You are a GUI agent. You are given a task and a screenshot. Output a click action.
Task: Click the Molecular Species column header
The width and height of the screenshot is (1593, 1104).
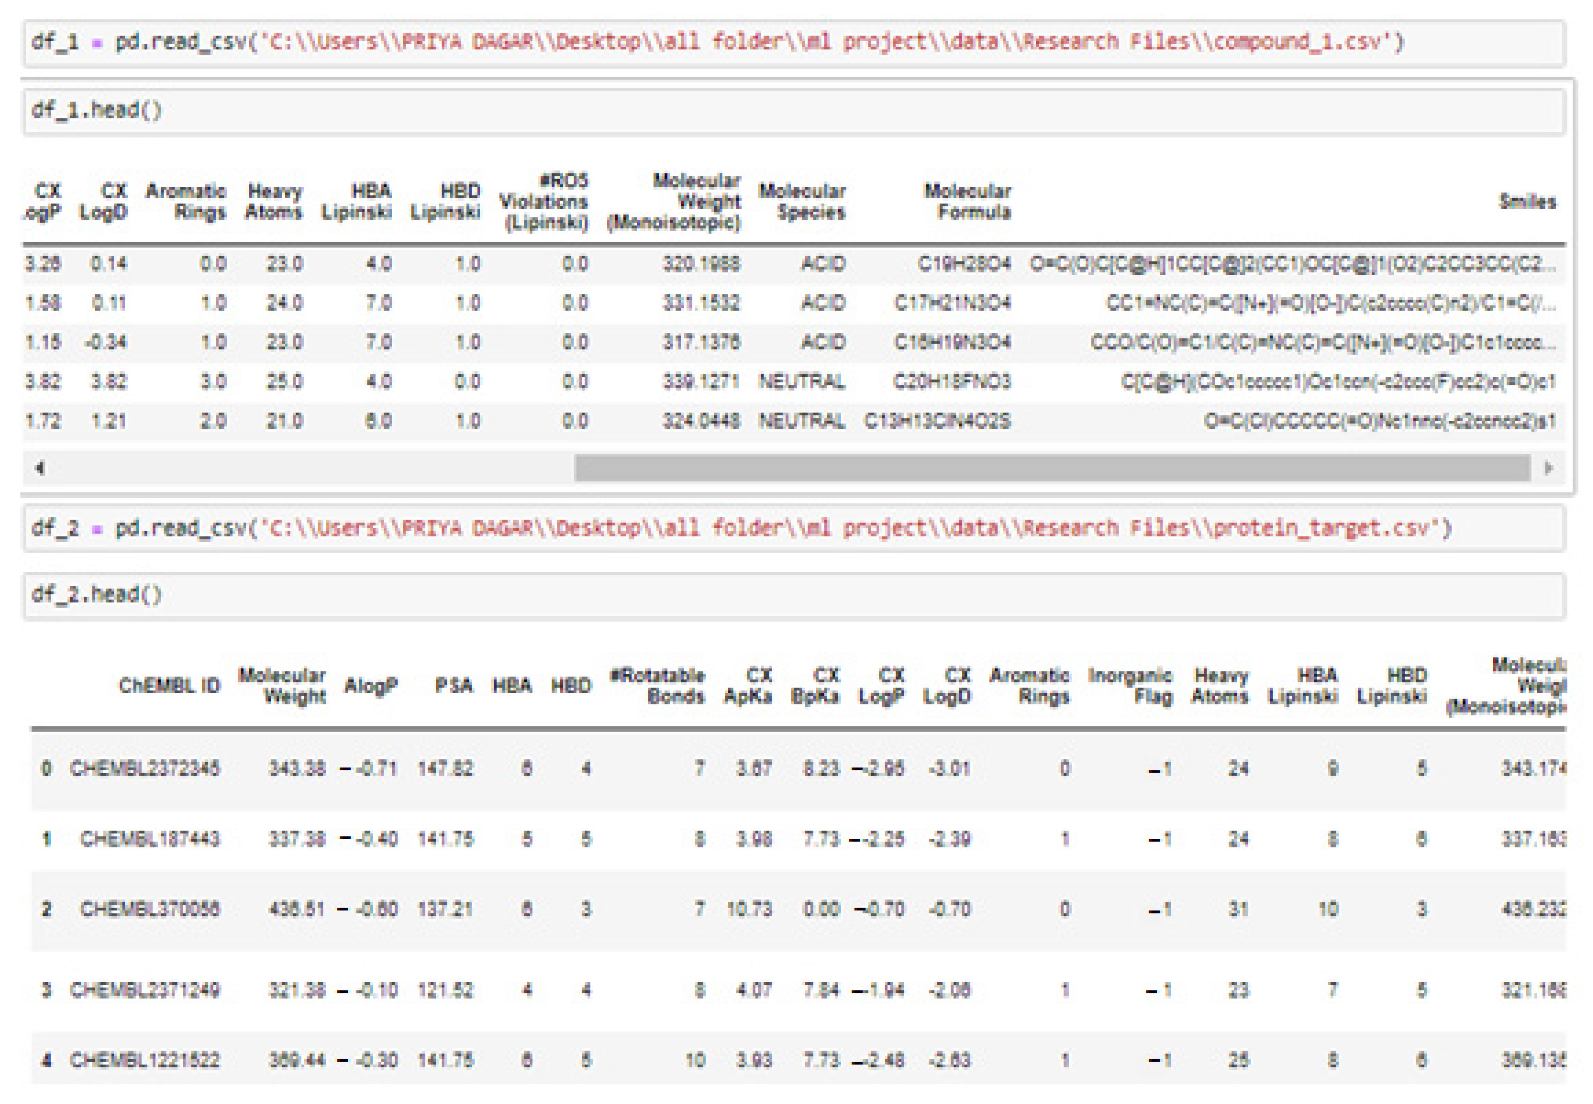click(x=802, y=201)
